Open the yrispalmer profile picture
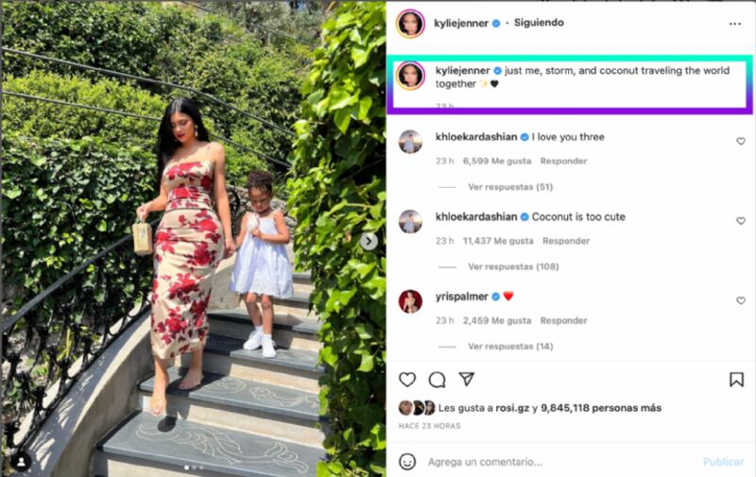This screenshot has height=477, width=756. click(410, 301)
